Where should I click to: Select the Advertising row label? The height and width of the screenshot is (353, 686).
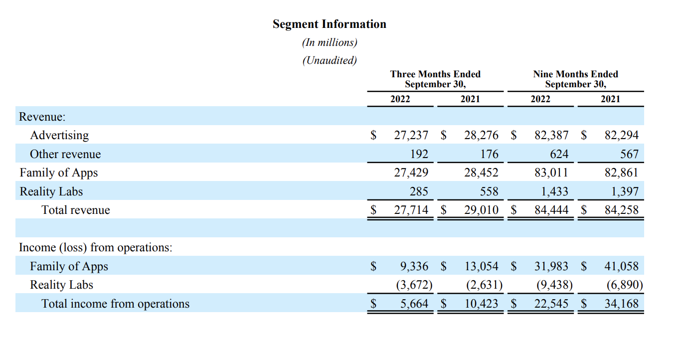(59, 136)
